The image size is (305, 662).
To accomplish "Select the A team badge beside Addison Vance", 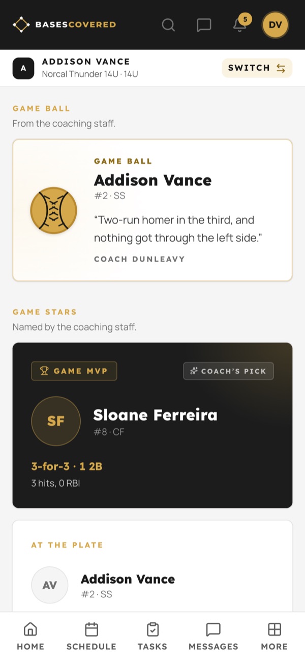I will [x=23, y=68].
